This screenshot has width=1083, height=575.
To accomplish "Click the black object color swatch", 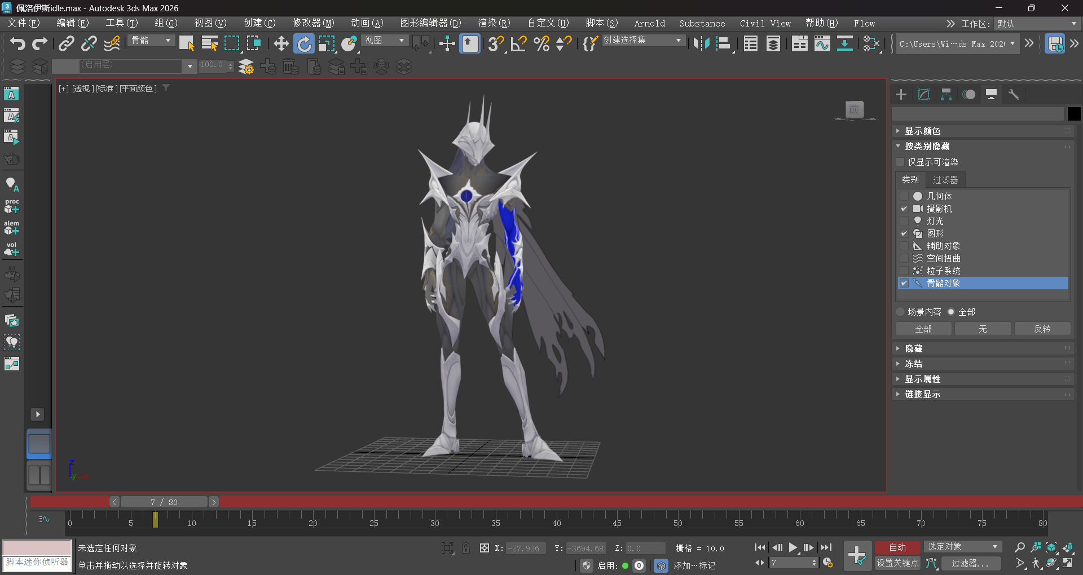I will point(1074,114).
